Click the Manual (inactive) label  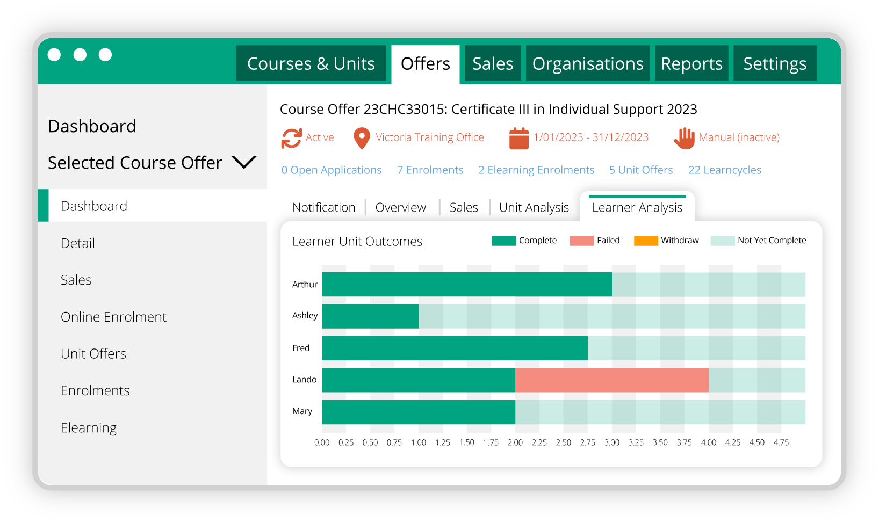pyautogui.click(x=739, y=137)
